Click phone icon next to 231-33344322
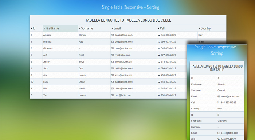 coord(158,95)
